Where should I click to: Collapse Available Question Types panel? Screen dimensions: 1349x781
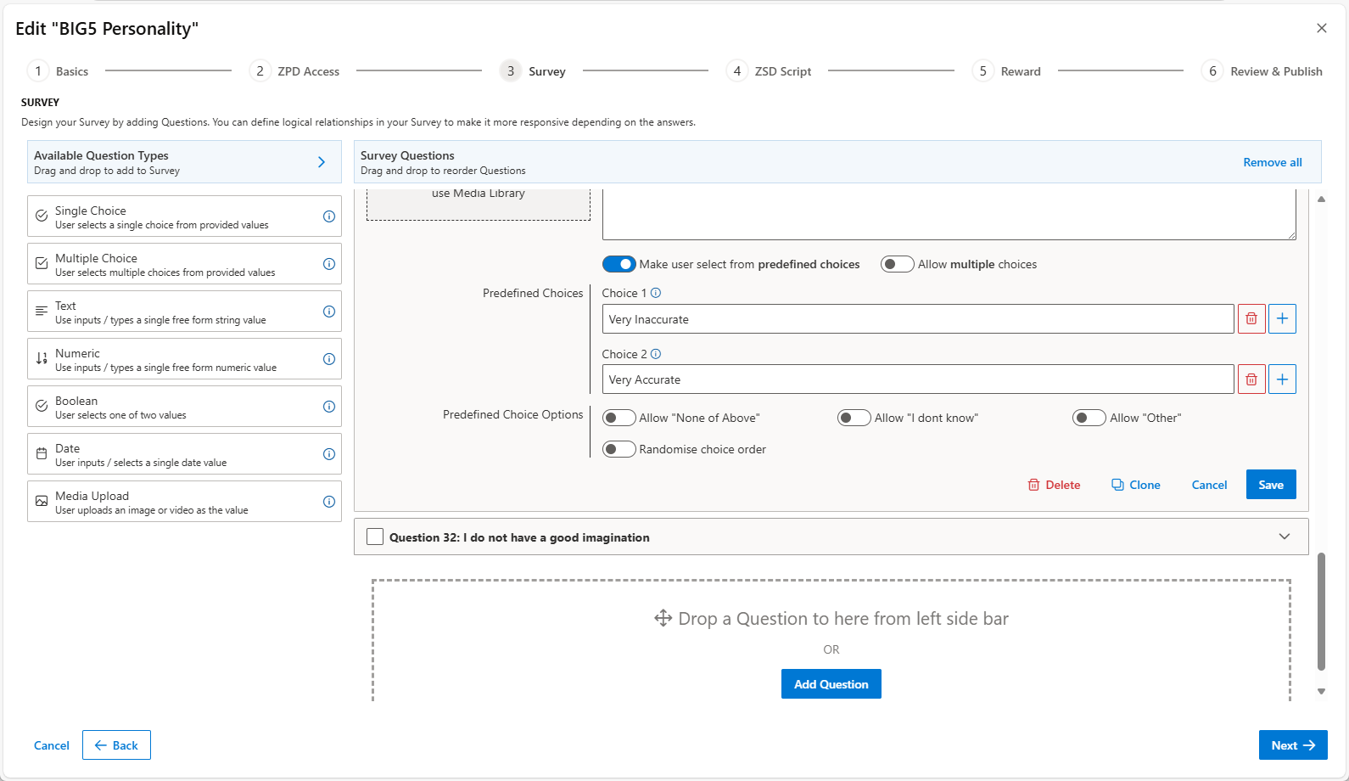(322, 162)
